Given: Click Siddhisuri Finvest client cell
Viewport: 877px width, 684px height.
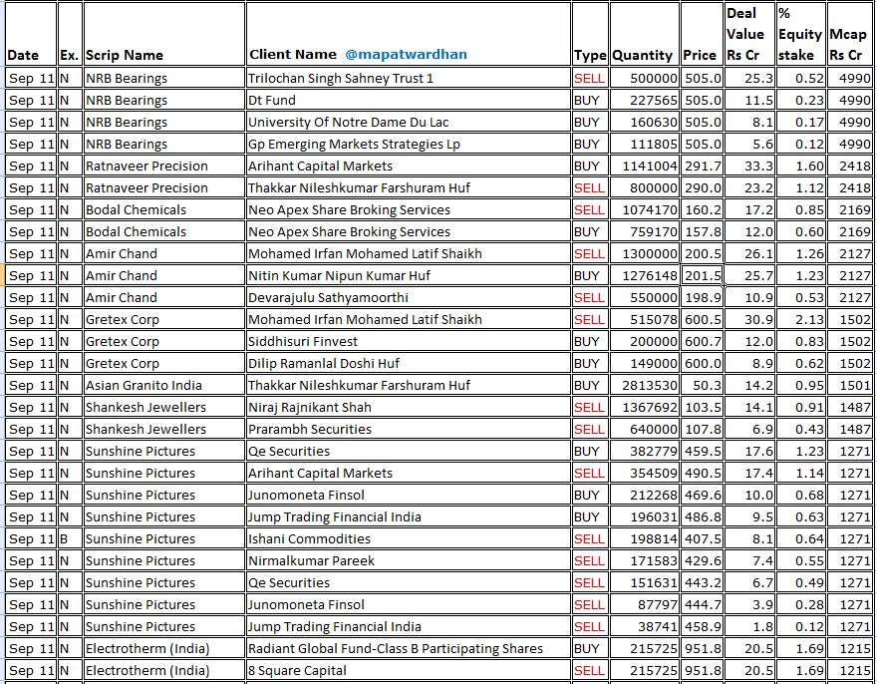Looking at the screenshot, I should [409, 341].
